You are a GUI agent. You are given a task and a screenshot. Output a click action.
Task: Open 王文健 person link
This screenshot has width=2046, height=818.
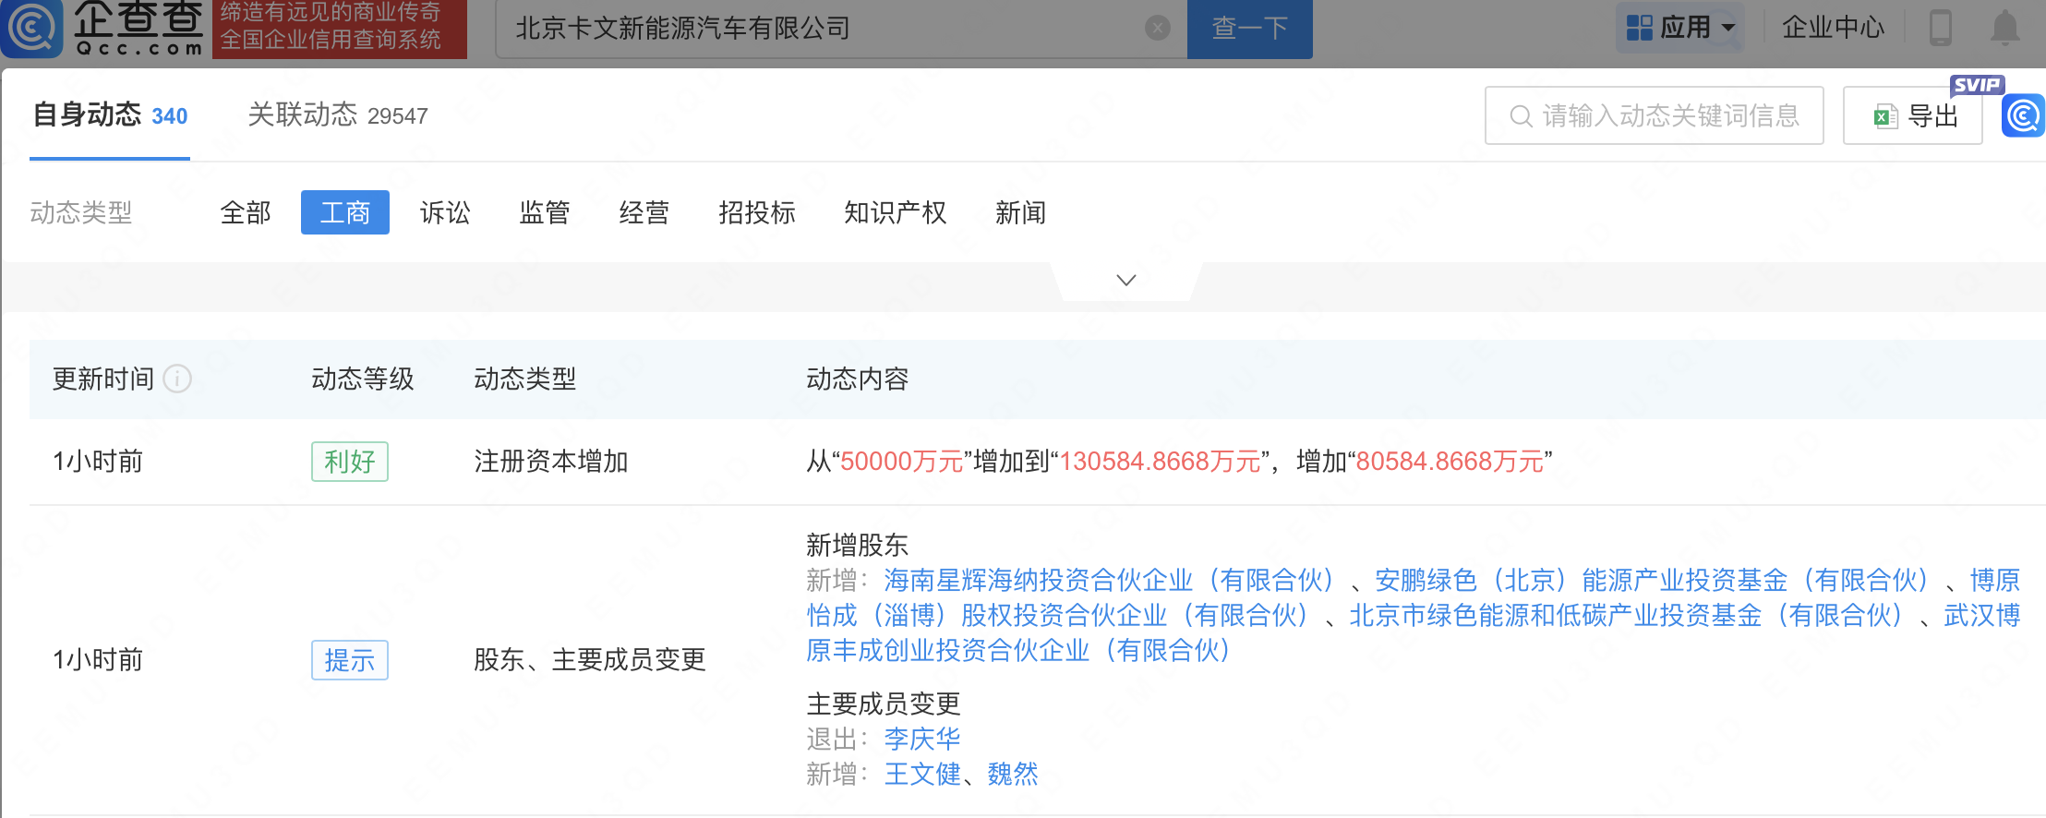[922, 774]
